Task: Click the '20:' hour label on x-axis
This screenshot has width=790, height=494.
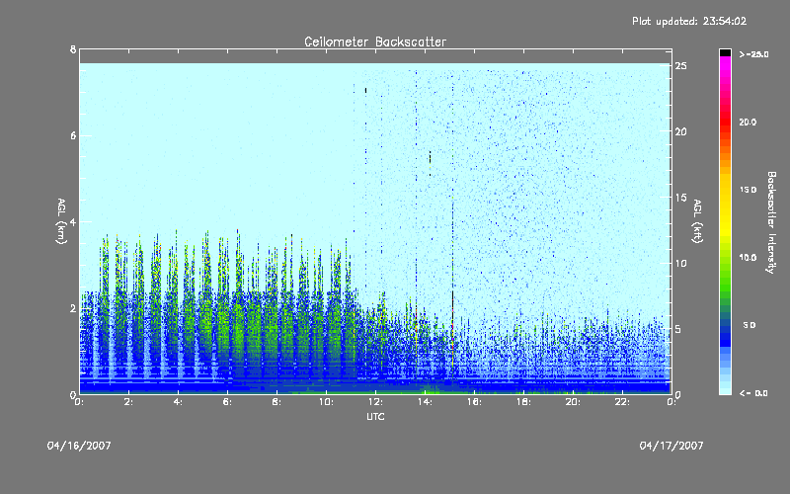Action: click(x=574, y=402)
